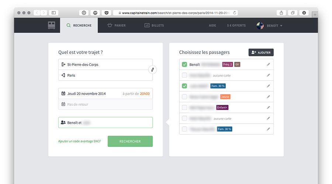Click the Enfant+ card badge
The image size is (332, 184).
click(x=222, y=107)
